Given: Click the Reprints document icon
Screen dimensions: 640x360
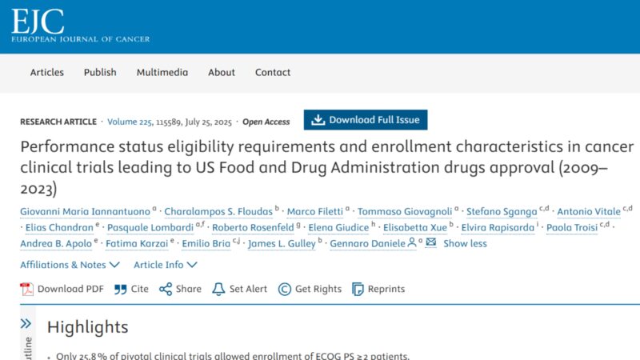Looking at the screenshot, I should [x=358, y=289].
